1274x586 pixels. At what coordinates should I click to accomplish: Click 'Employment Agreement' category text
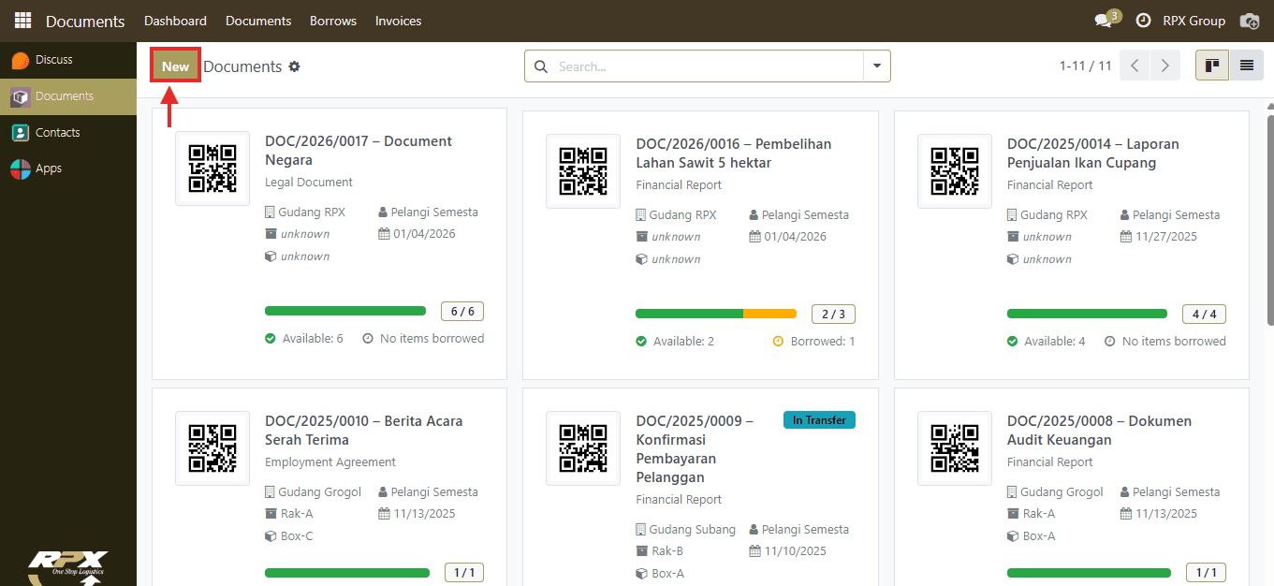pyautogui.click(x=330, y=462)
